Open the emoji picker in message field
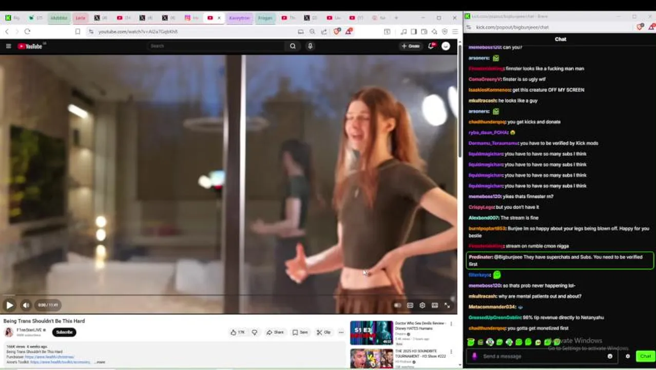 click(610, 356)
